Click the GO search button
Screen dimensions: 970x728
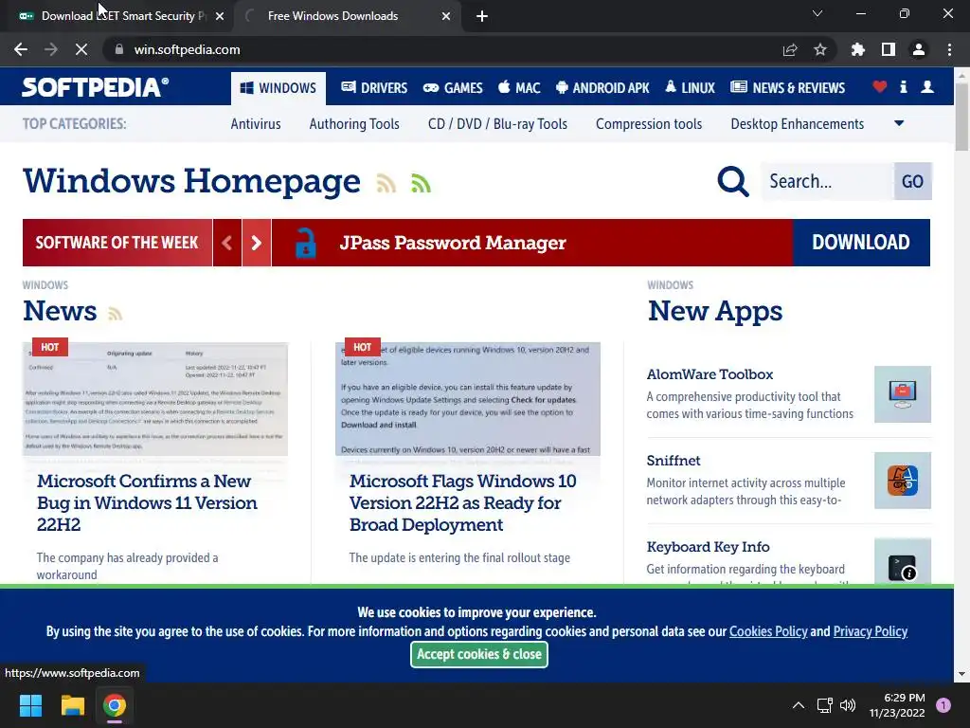(912, 181)
